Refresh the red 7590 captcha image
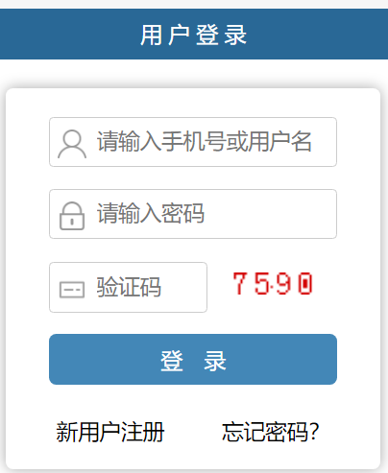Screen dimensions: 388x473 pyautogui.click(x=273, y=283)
